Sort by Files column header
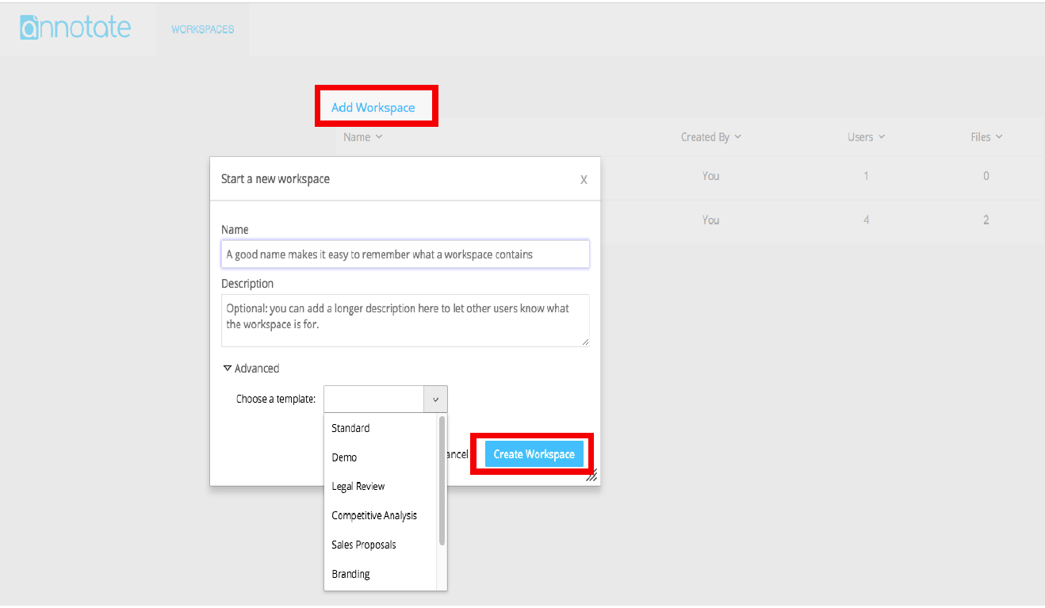Viewport: 1045px width, 608px height. point(986,137)
